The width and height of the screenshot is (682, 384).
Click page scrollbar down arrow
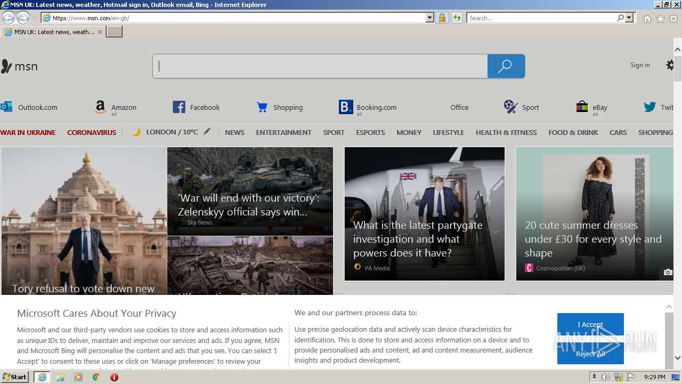(x=678, y=358)
